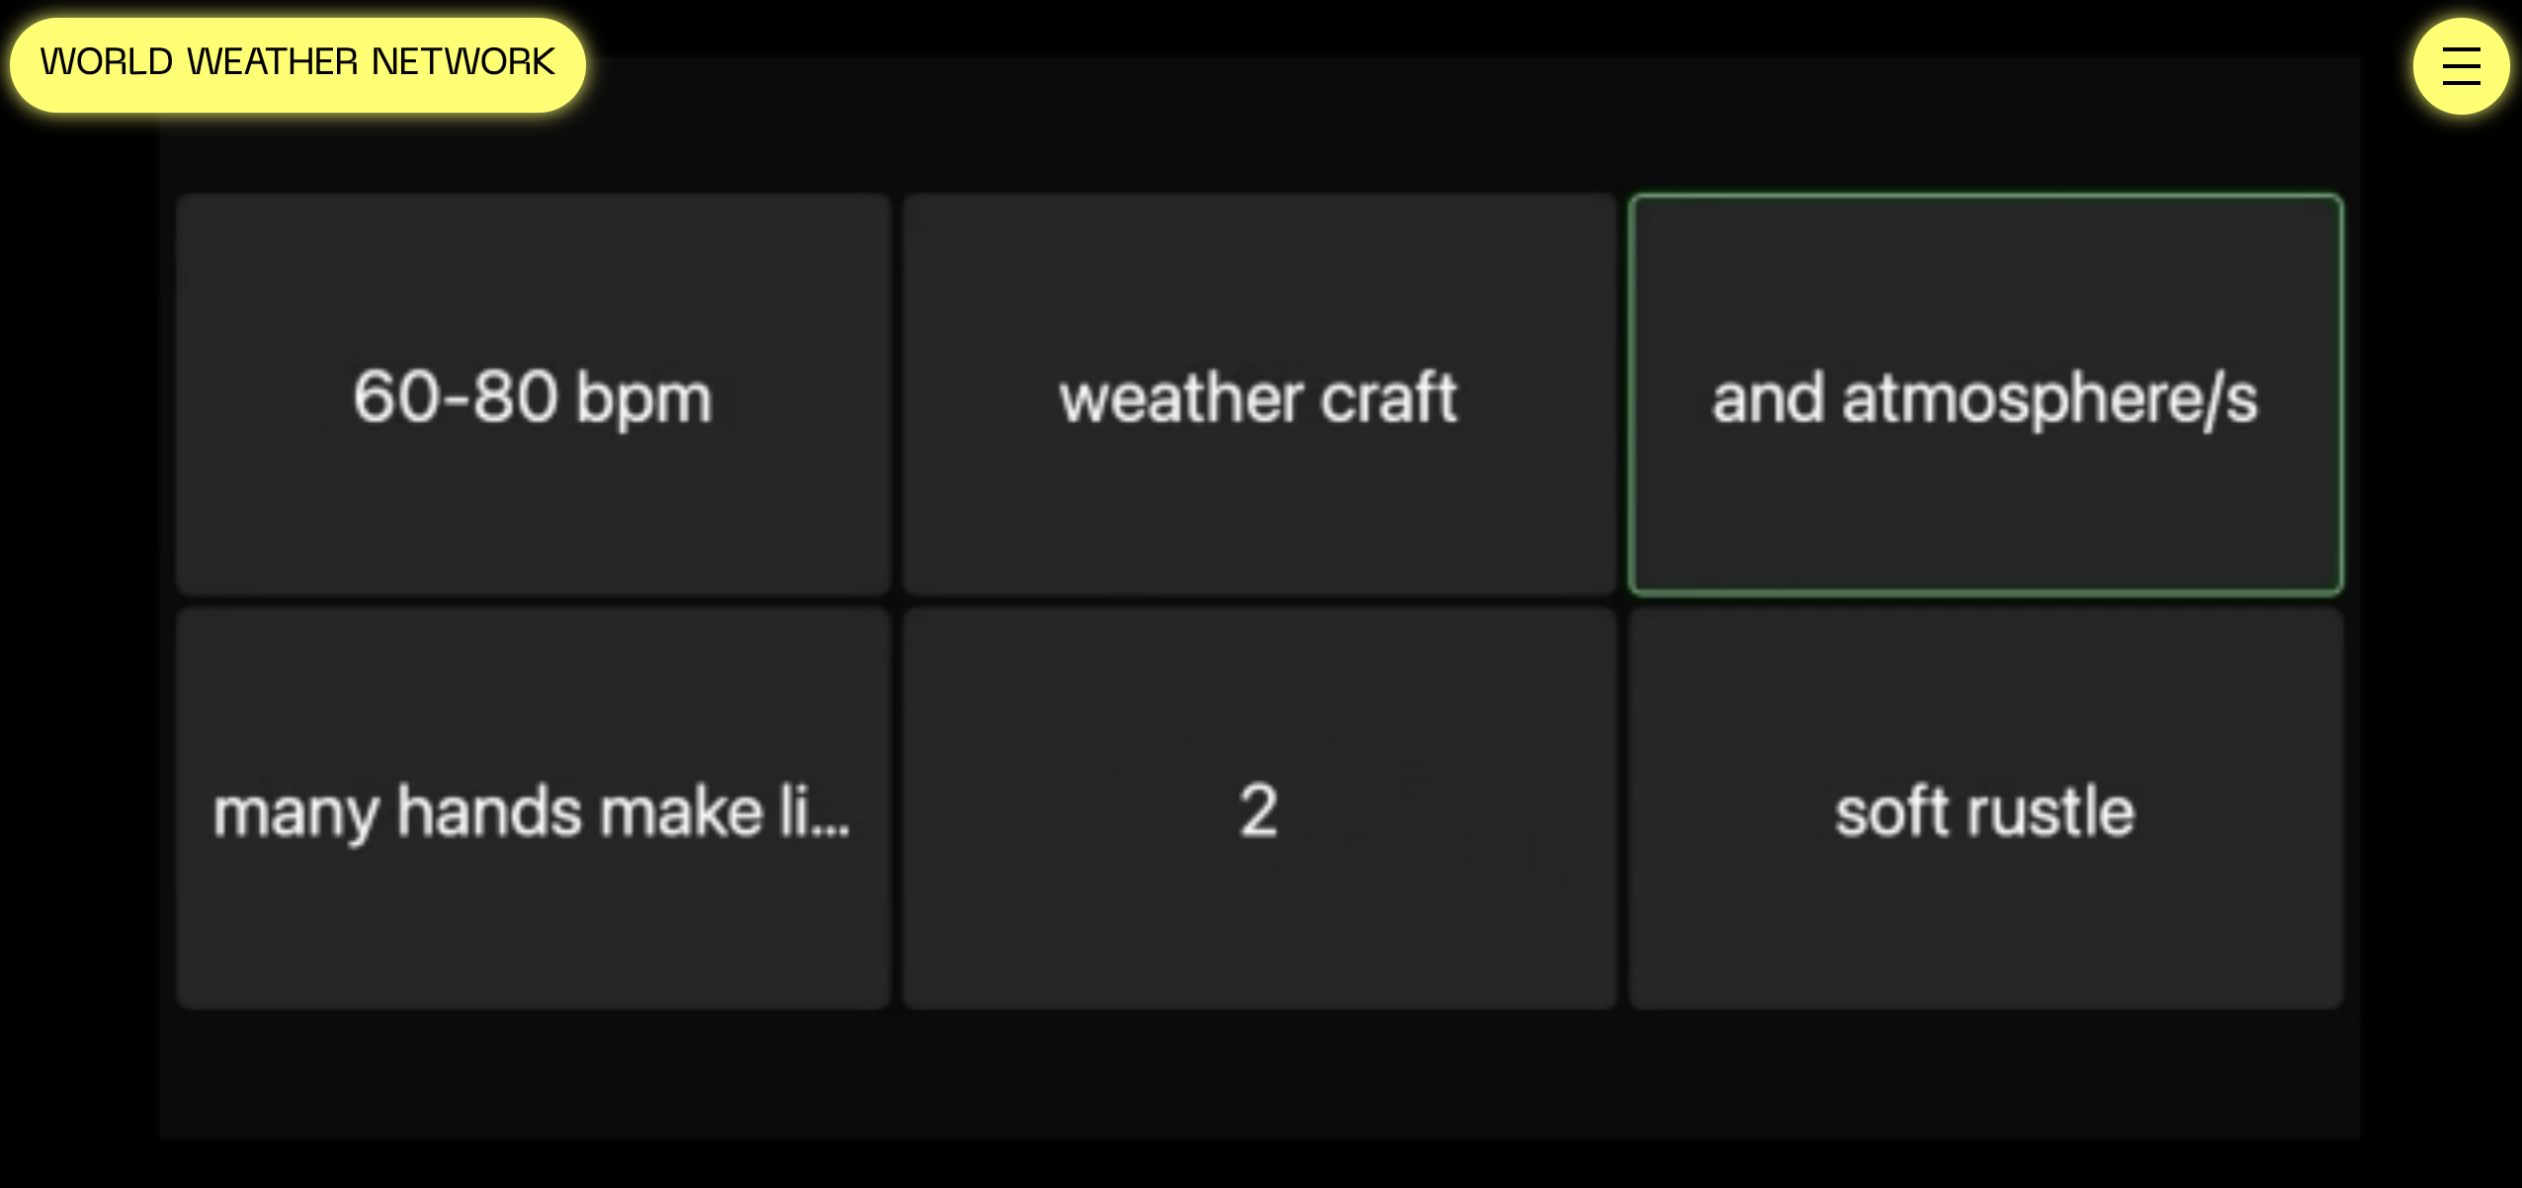Toggle the soft rustle sound option

[x=1985, y=808]
